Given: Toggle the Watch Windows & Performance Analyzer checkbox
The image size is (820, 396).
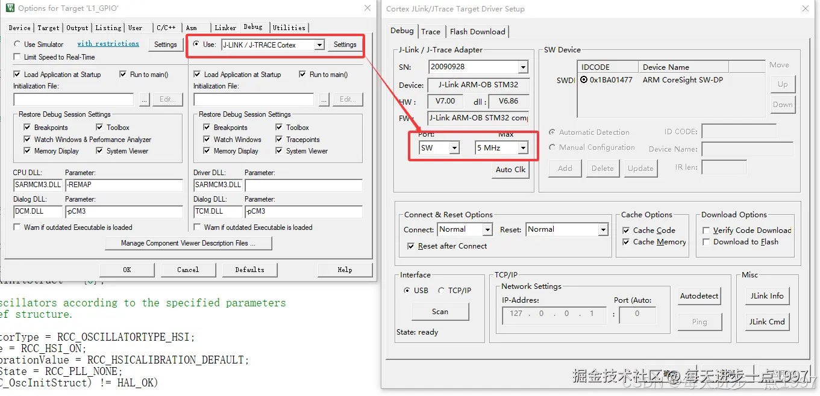Looking at the screenshot, I should [28, 140].
